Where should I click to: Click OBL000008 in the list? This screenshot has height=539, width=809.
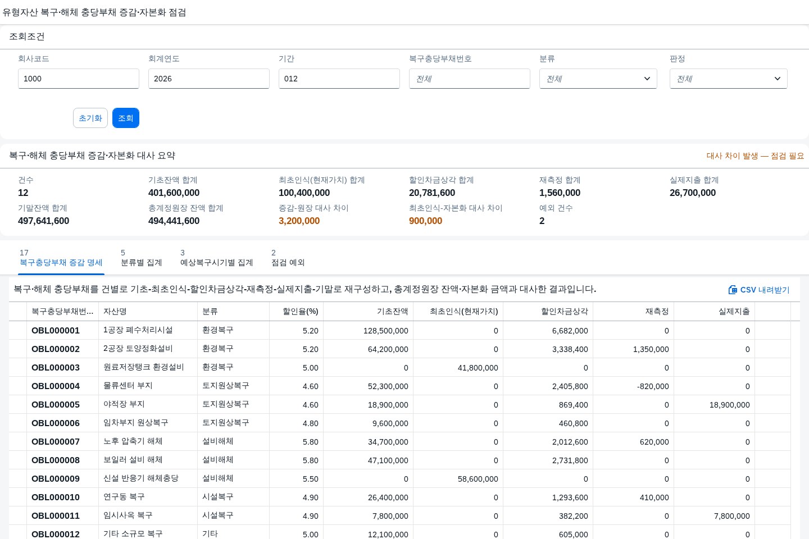[x=56, y=460]
